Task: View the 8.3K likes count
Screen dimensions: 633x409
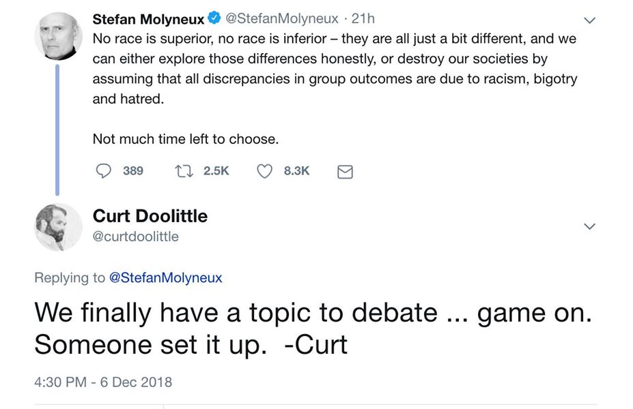Action: coord(296,171)
